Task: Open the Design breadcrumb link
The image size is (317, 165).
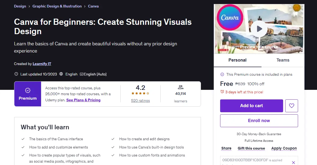Action: (x=20, y=6)
